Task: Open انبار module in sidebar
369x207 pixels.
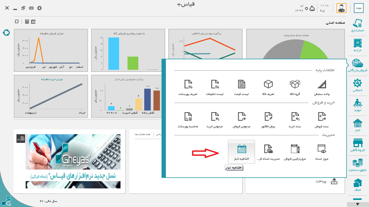Action: click(358, 126)
